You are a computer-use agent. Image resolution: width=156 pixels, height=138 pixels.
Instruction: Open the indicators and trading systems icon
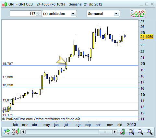(x=138, y=14)
